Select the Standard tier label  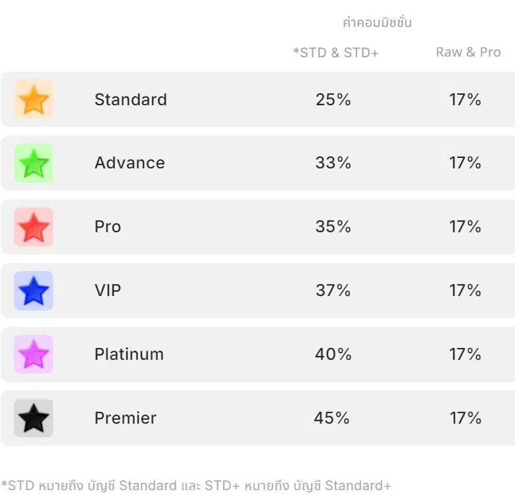pos(131,99)
